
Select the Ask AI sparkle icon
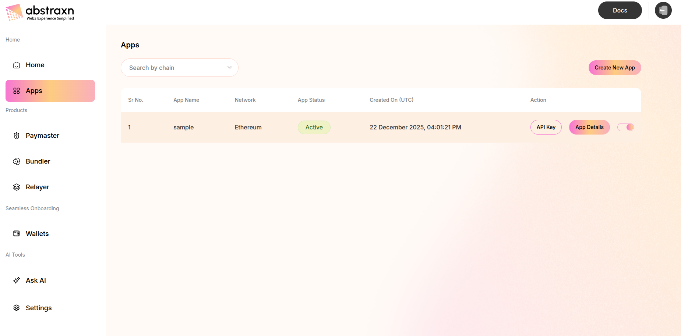(x=16, y=280)
